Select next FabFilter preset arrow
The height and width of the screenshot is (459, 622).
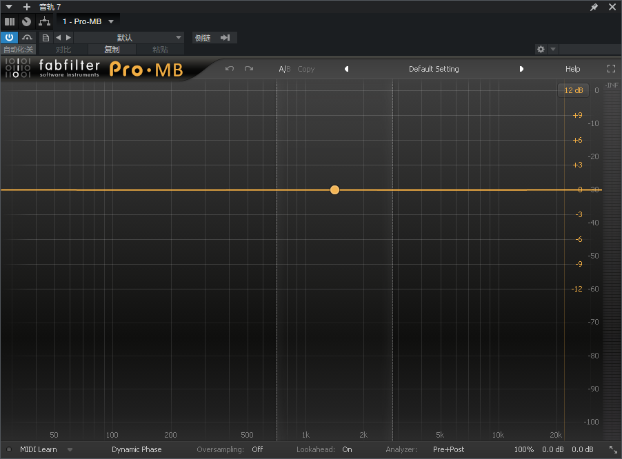[x=521, y=69]
